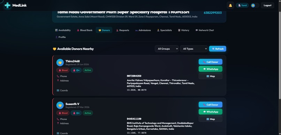This screenshot has width=281, height=135.
Task: Open the Network Chat tab
Action: pos(205,30)
